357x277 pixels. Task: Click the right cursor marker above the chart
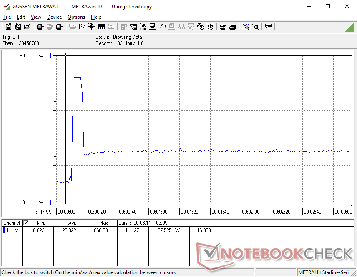(350, 54)
